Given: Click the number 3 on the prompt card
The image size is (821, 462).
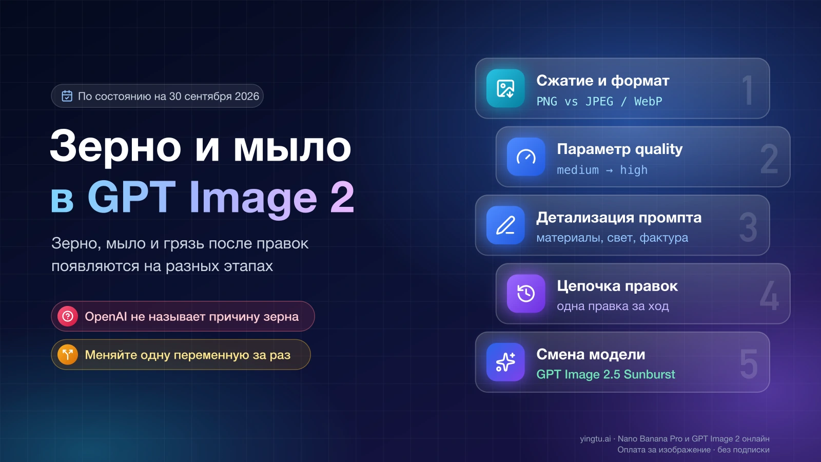Looking at the screenshot, I should tap(748, 227).
